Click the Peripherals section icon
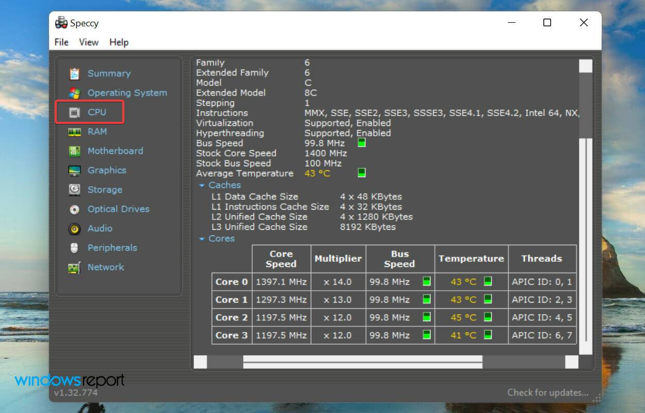This screenshot has height=413, width=645. 74,248
